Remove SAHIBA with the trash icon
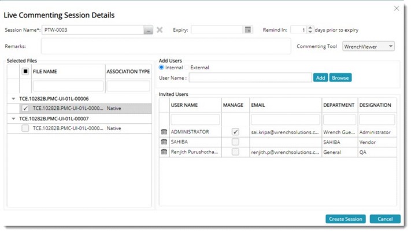The height and width of the screenshot is (233, 411). click(164, 142)
